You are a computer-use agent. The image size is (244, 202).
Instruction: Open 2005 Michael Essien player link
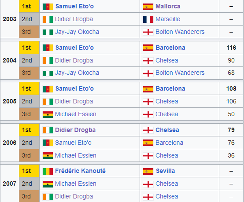(x=76, y=114)
